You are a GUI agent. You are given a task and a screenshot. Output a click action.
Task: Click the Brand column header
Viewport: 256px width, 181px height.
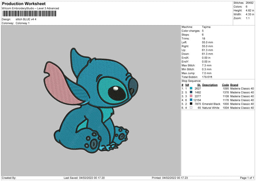235,85
